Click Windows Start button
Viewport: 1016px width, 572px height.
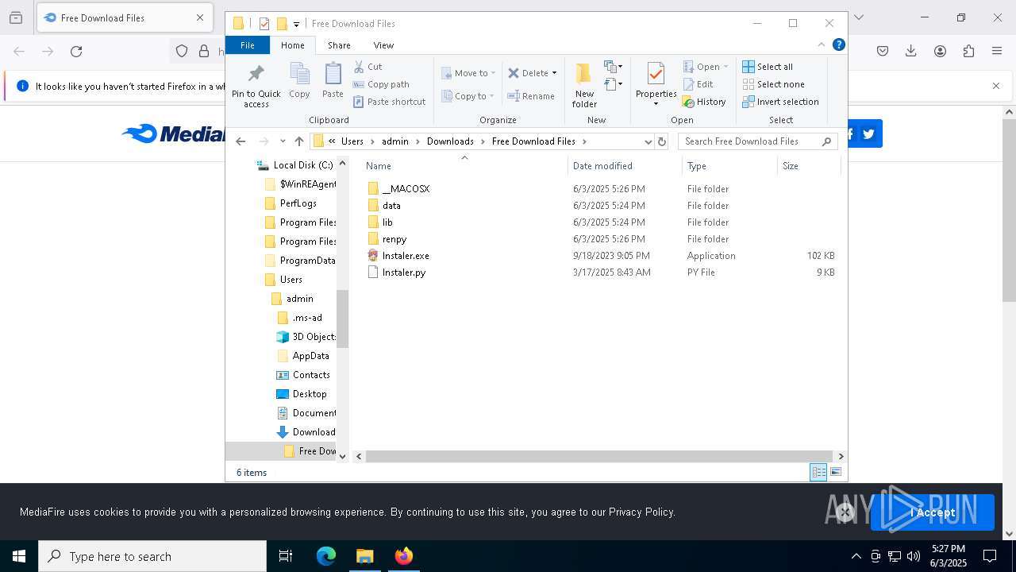click(x=19, y=556)
